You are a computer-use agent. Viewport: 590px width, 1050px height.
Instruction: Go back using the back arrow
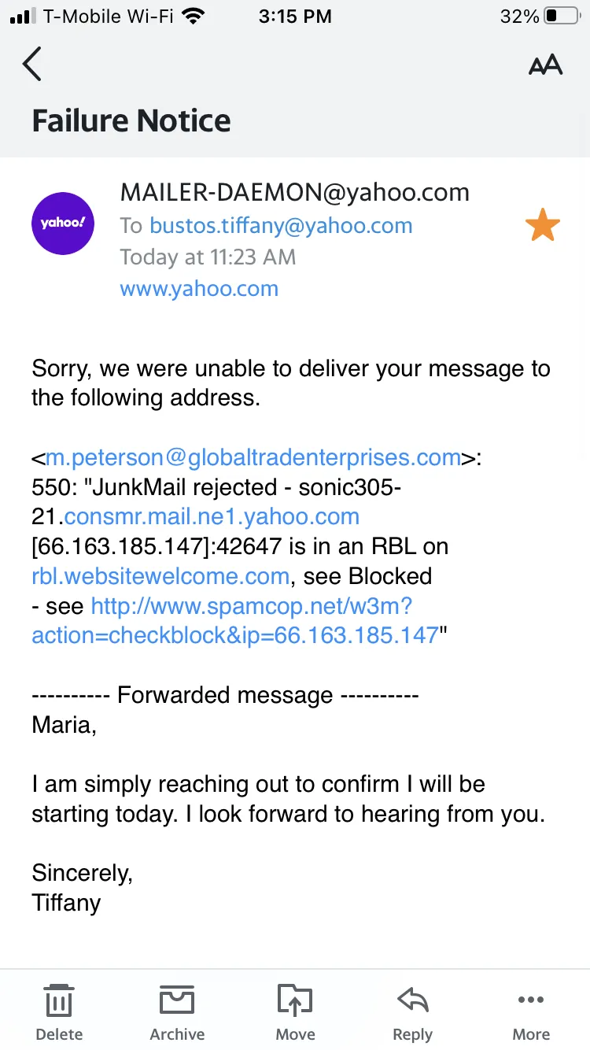point(32,64)
